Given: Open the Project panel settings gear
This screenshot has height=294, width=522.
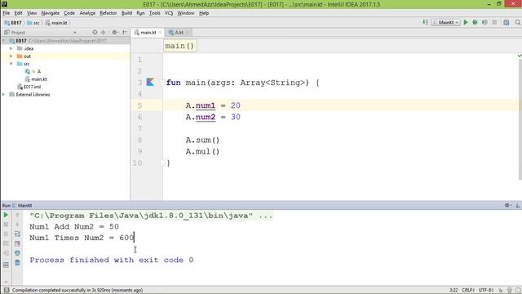Looking at the screenshot, I should (x=115, y=33).
